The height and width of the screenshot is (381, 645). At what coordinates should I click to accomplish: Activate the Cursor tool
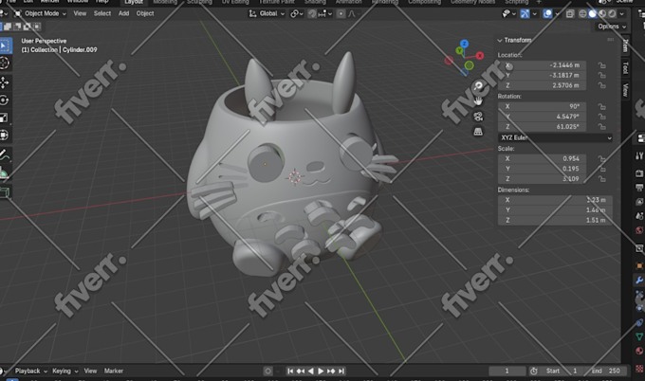(4, 63)
